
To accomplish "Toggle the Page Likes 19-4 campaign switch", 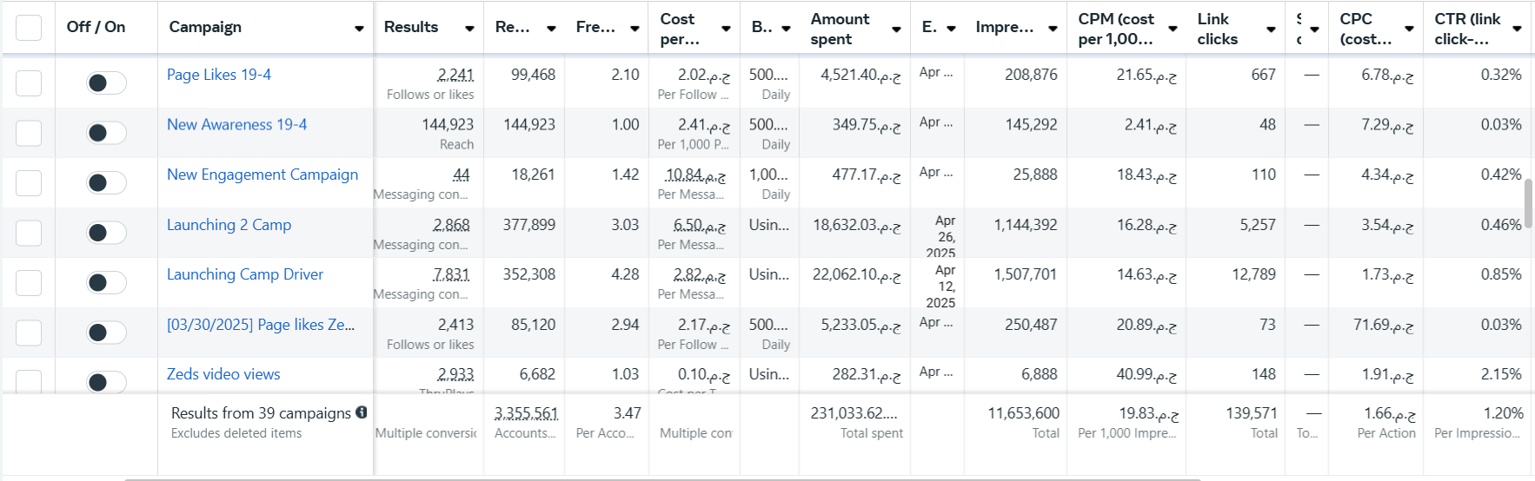I will 106,82.
